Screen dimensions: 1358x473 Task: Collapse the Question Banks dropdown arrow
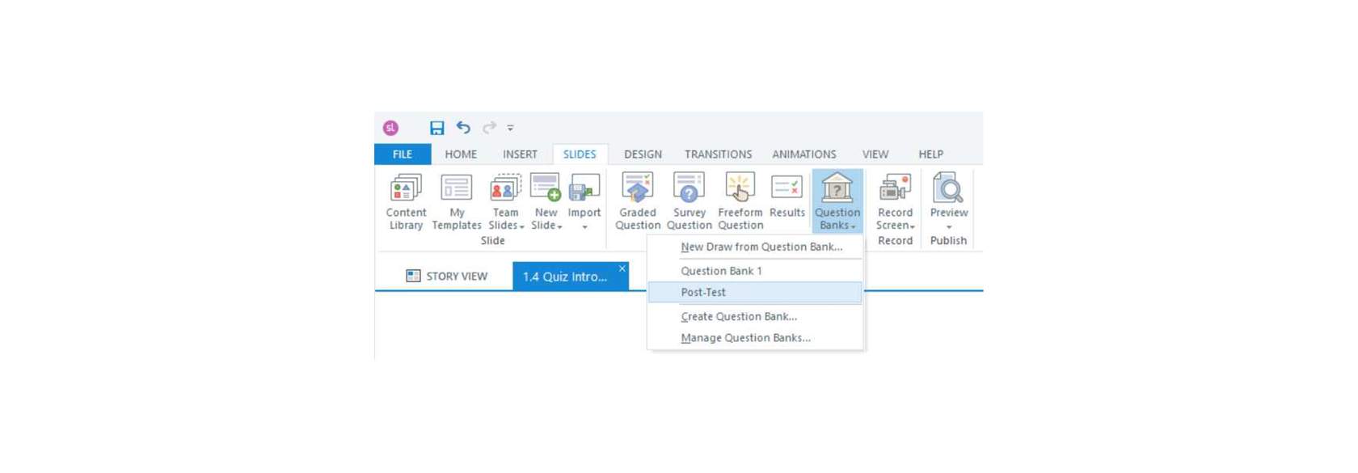click(x=853, y=227)
